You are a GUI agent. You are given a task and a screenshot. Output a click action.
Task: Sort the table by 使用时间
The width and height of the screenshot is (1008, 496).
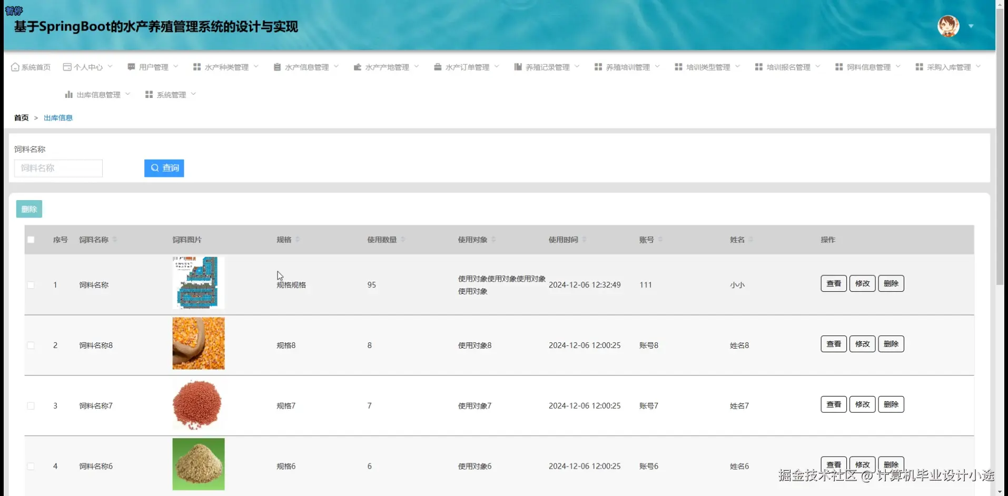click(x=584, y=240)
